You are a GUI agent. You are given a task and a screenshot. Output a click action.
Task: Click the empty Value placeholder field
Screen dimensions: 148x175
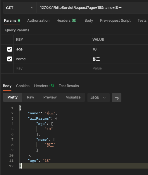pyautogui.click(x=119, y=68)
